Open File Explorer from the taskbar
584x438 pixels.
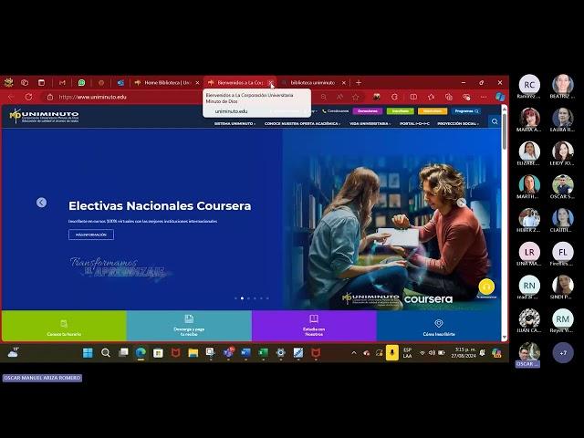click(193, 353)
